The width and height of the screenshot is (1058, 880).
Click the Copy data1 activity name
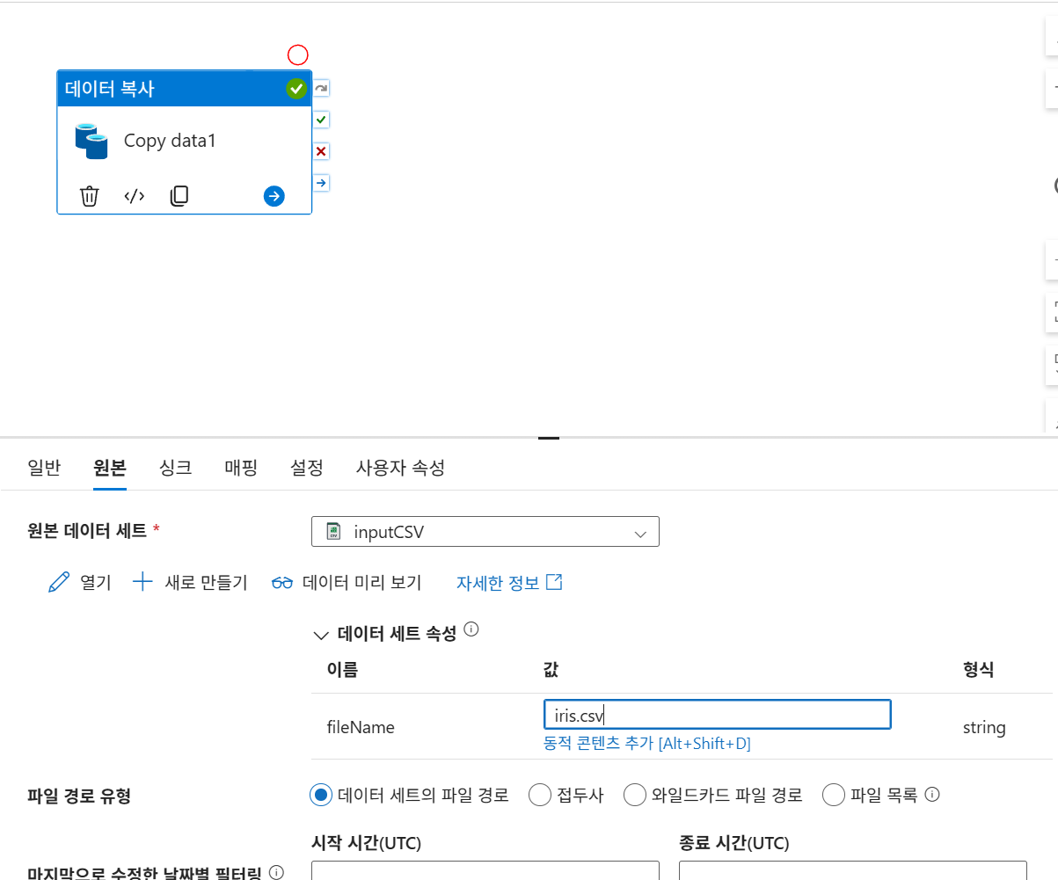point(170,141)
